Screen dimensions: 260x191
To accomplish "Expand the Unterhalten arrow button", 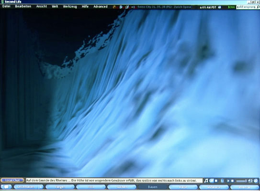I will 41,187.
